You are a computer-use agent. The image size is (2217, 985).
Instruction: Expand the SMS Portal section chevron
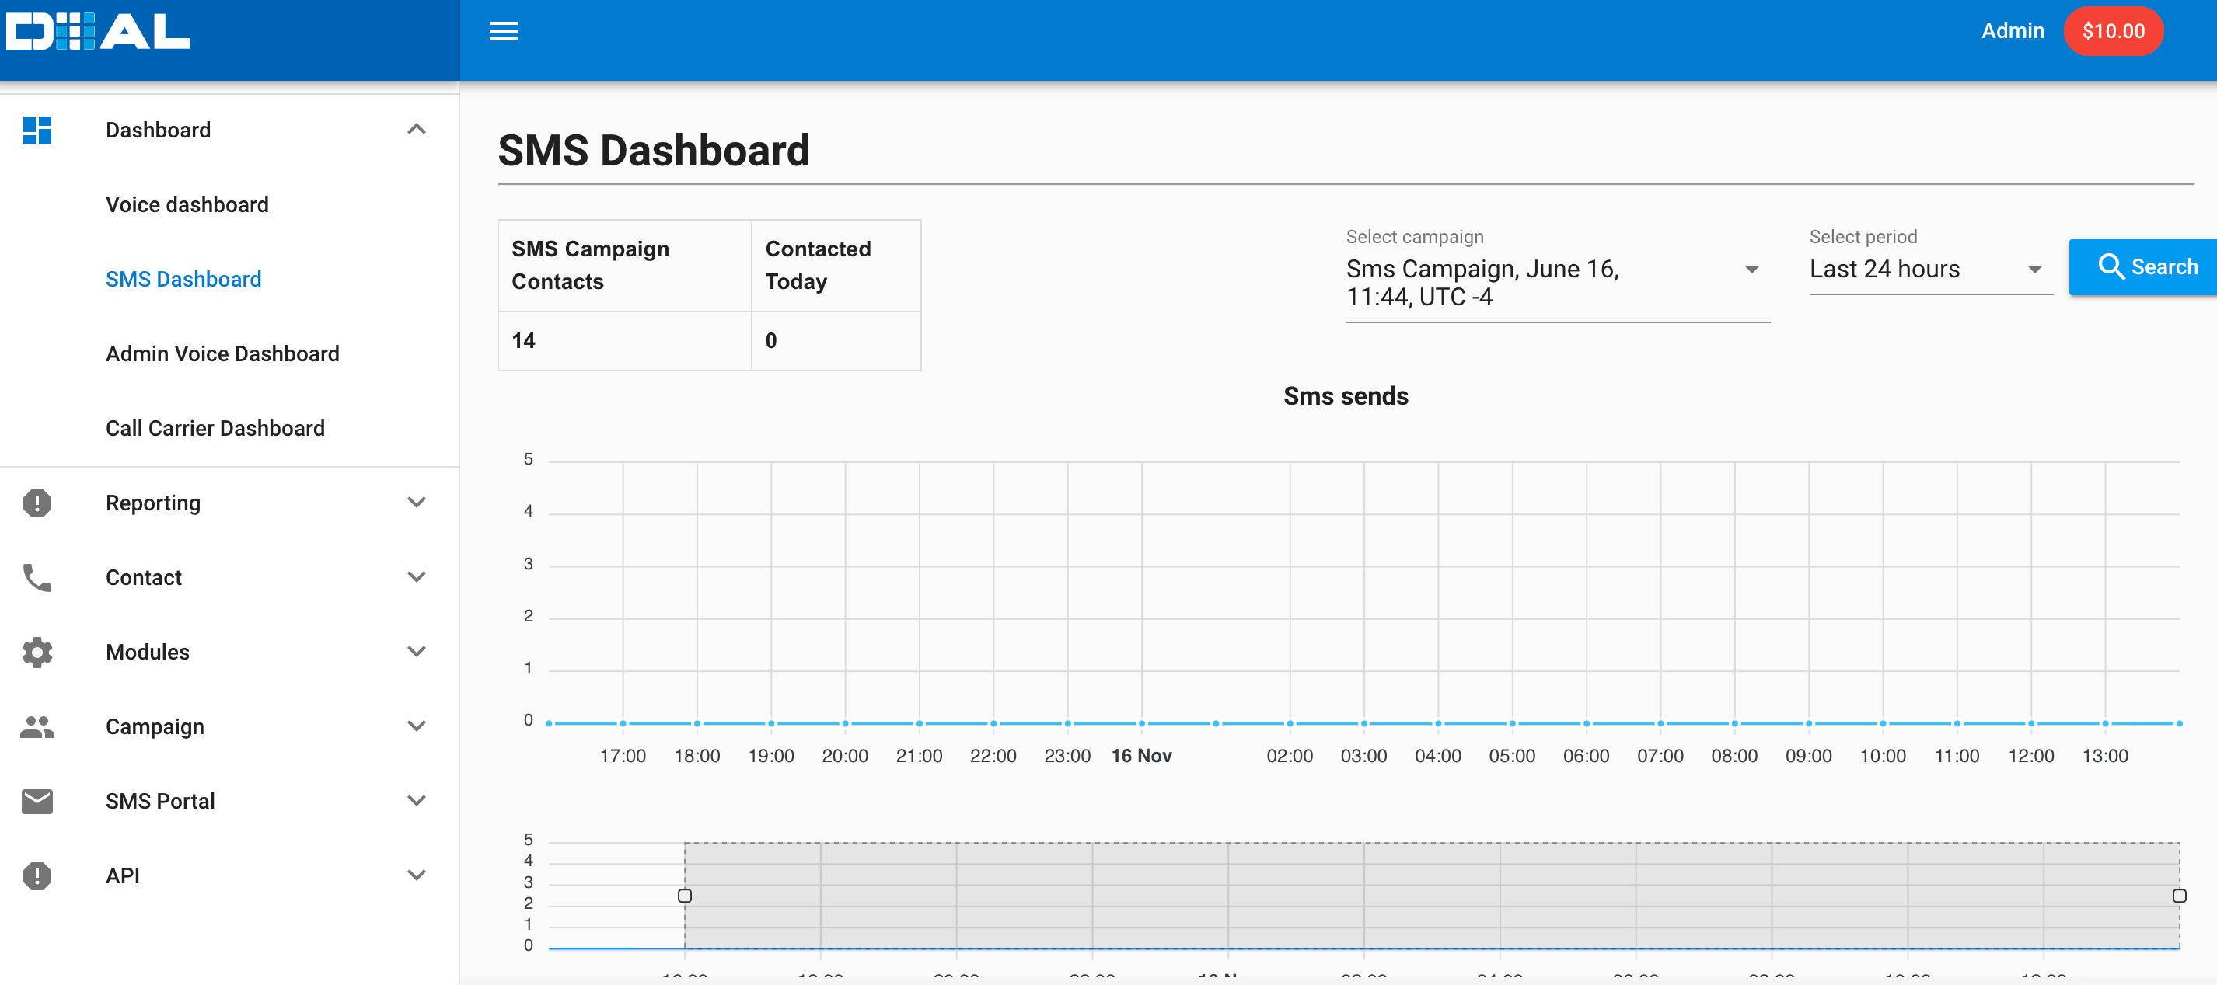[x=417, y=801]
